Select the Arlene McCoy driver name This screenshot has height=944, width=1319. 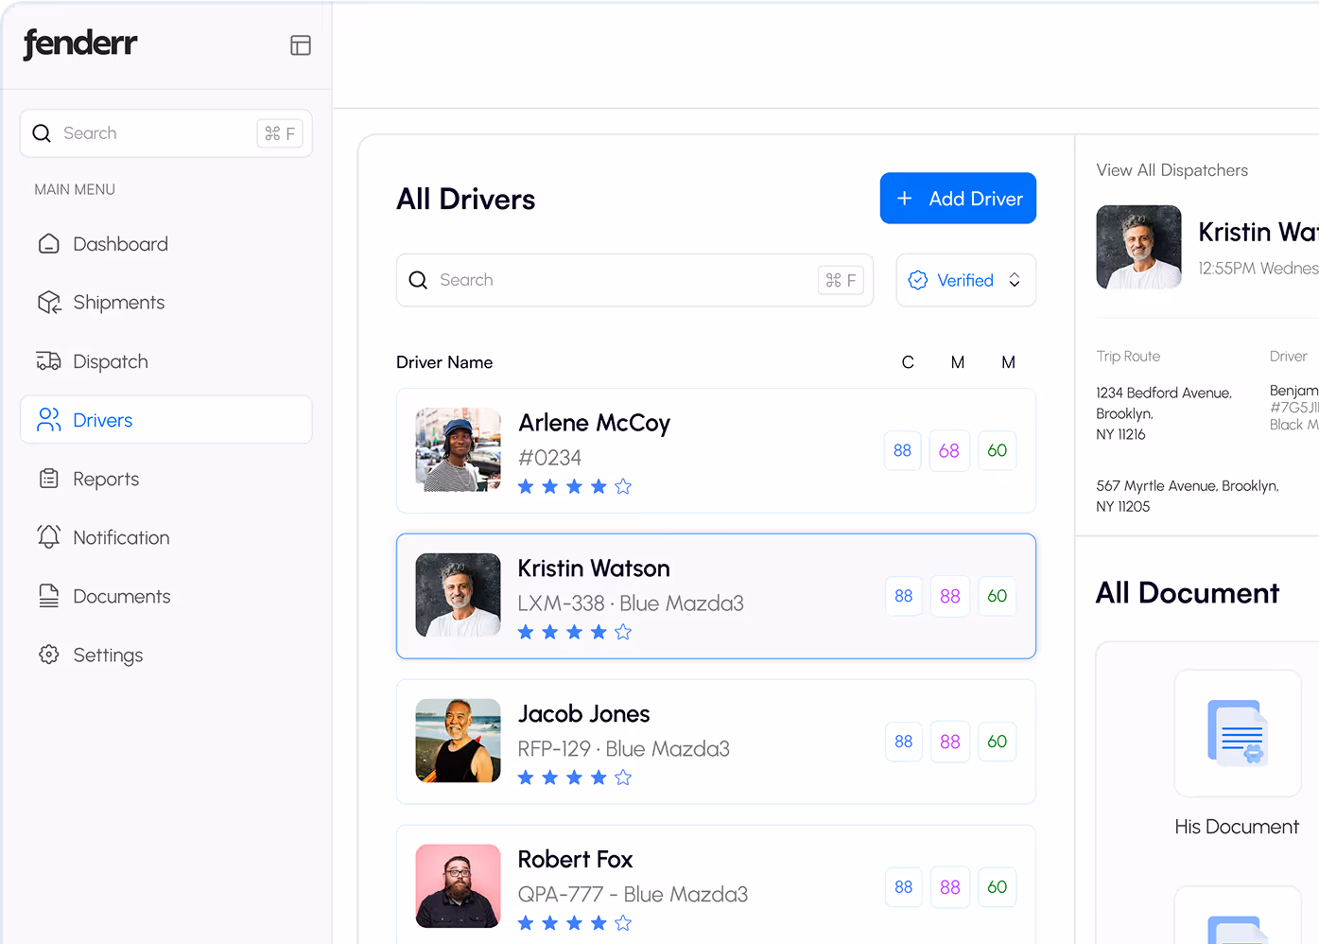tap(595, 423)
